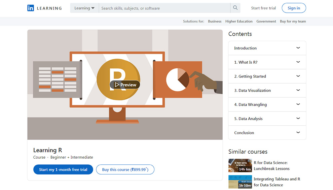
Task: Click the search skills input field
Action: pos(164,8)
